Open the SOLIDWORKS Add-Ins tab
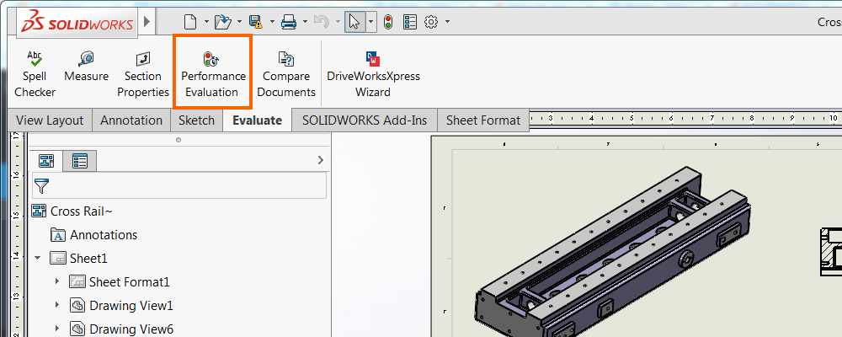Viewport: 842px width, 337px height. 365,120
